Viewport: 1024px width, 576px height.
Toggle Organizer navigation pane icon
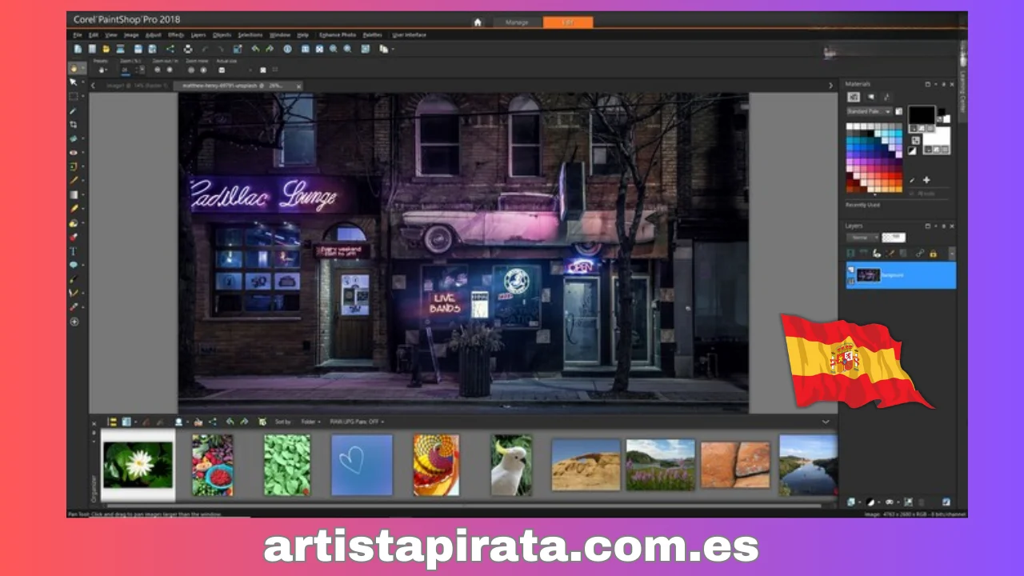[112, 422]
